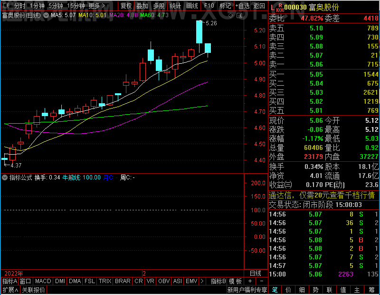Open the 多股 multi-stock view
Screen dimensions: 380x295
click(x=159, y=6)
